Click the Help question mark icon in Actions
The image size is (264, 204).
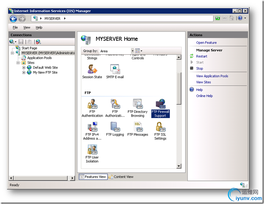(x=192, y=90)
